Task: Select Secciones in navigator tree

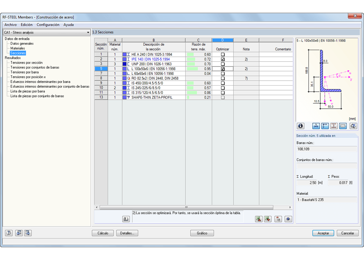Action: (18, 53)
